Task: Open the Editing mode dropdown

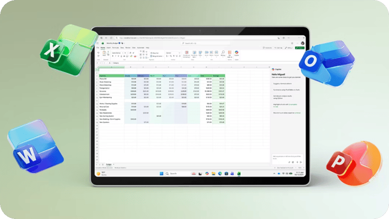Action: coord(289,48)
